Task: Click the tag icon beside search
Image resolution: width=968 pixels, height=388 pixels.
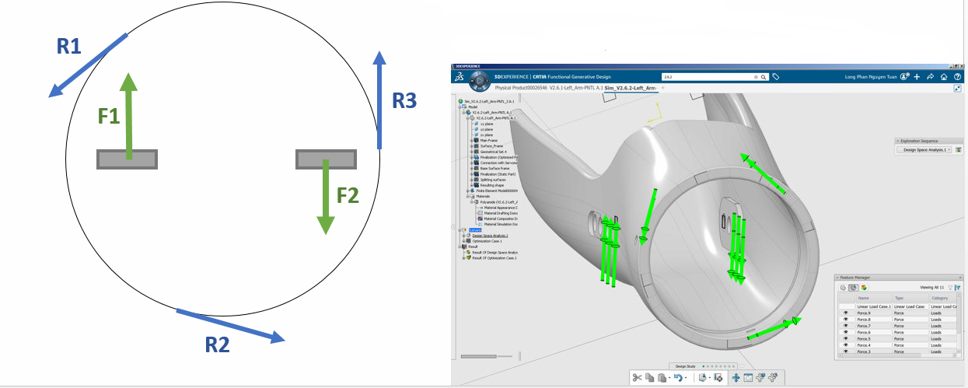Action: point(776,77)
